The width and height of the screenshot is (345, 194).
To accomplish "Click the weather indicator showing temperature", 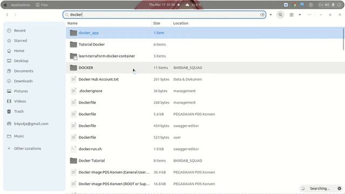I will pyautogui.click(x=194, y=5).
